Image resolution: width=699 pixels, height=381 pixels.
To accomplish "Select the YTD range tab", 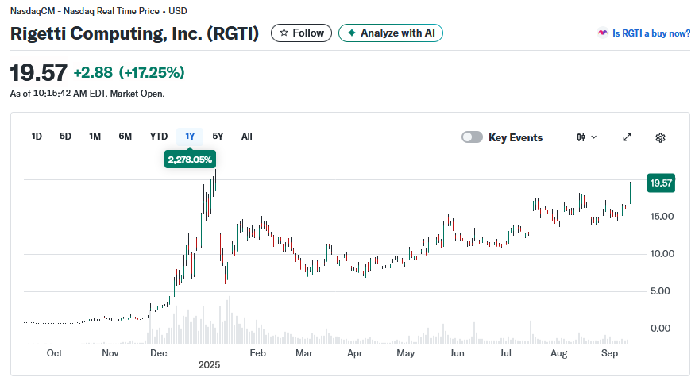I will click(x=159, y=137).
